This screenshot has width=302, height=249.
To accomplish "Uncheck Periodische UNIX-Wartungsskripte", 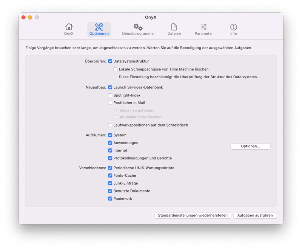I will click(110, 168).
